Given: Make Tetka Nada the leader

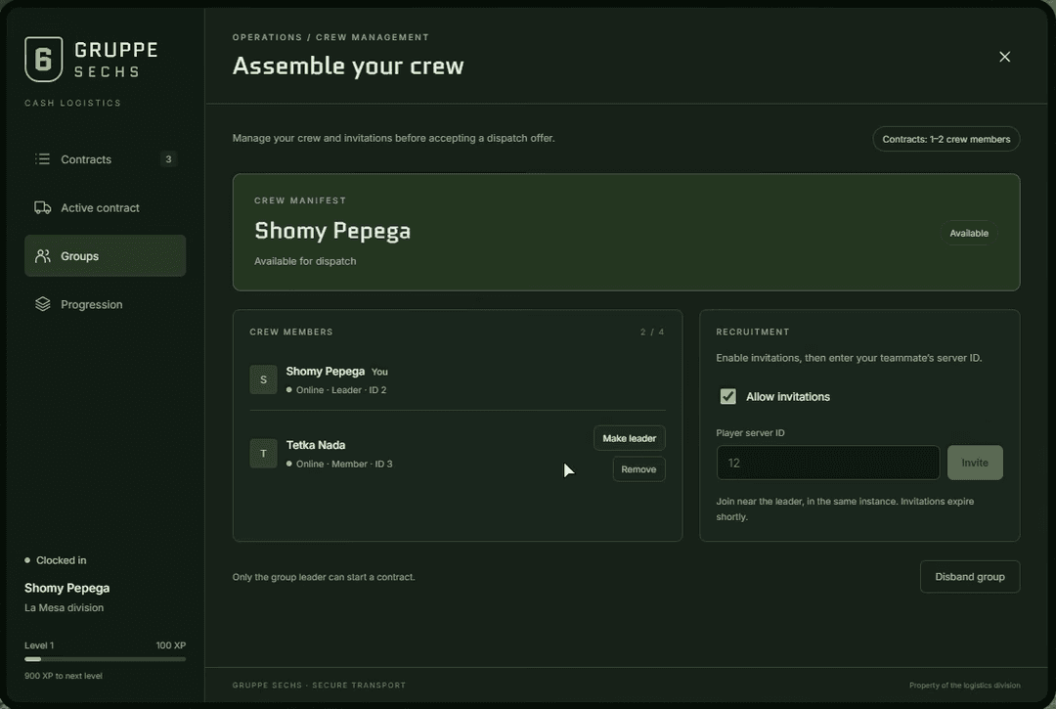Looking at the screenshot, I should (x=629, y=438).
